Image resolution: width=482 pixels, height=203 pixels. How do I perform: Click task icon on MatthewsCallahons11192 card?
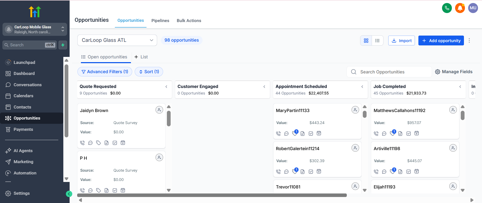pyautogui.click(x=409, y=134)
